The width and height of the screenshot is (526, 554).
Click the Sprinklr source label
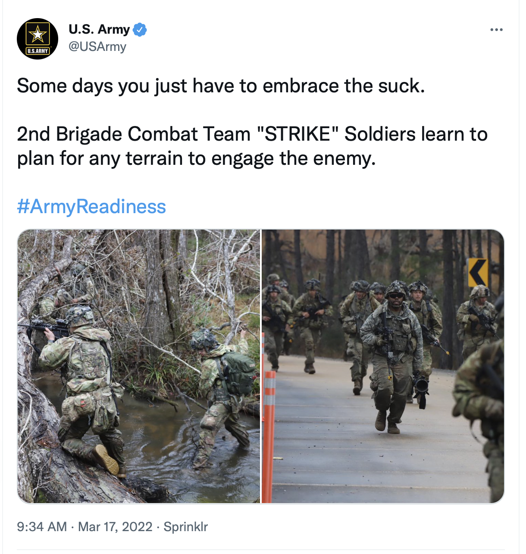point(186,527)
